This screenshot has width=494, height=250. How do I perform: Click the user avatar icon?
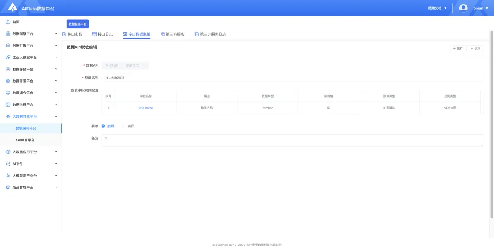click(463, 8)
